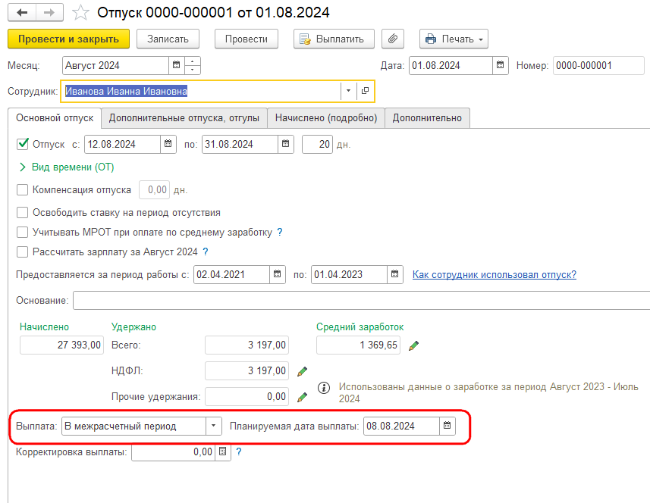Image resolution: width=650 pixels, height=503 pixels.
Task: Show help for Рассчитать зарплату question mark
Action: (206, 251)
